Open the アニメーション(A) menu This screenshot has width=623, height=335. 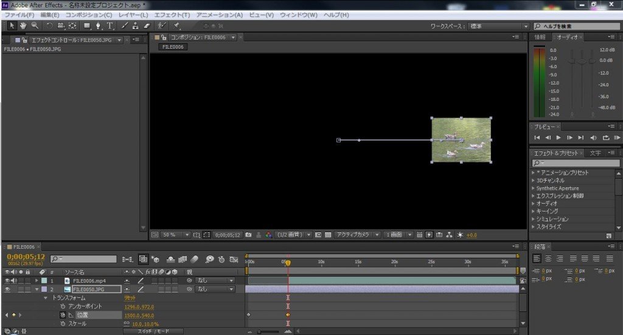tap(219, 15)
